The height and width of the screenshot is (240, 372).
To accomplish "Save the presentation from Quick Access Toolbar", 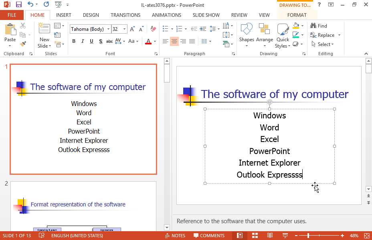I will (18, 4).
